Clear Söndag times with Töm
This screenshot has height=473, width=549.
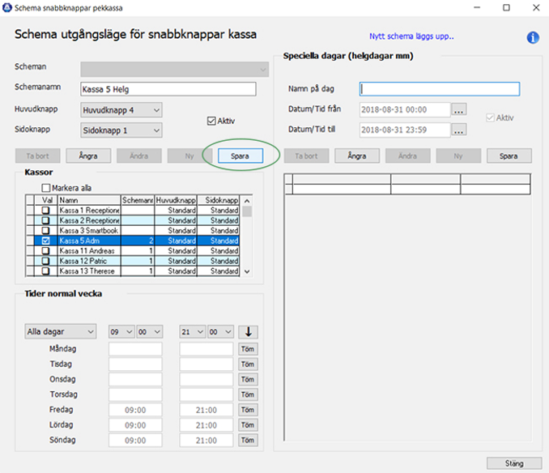(x=248, y=440)
